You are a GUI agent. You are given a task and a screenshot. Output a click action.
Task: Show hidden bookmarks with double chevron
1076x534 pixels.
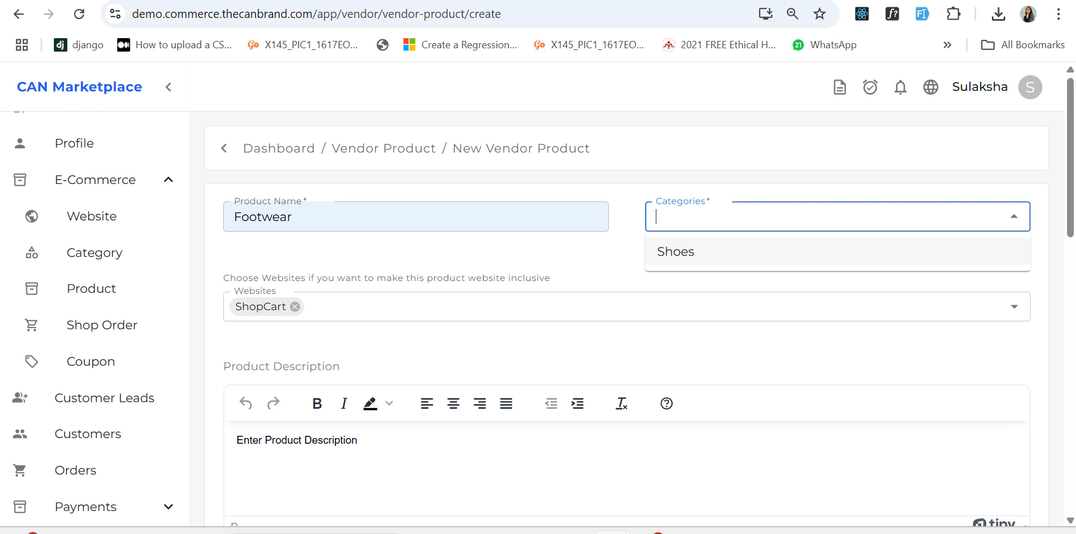tap(947, 45)
